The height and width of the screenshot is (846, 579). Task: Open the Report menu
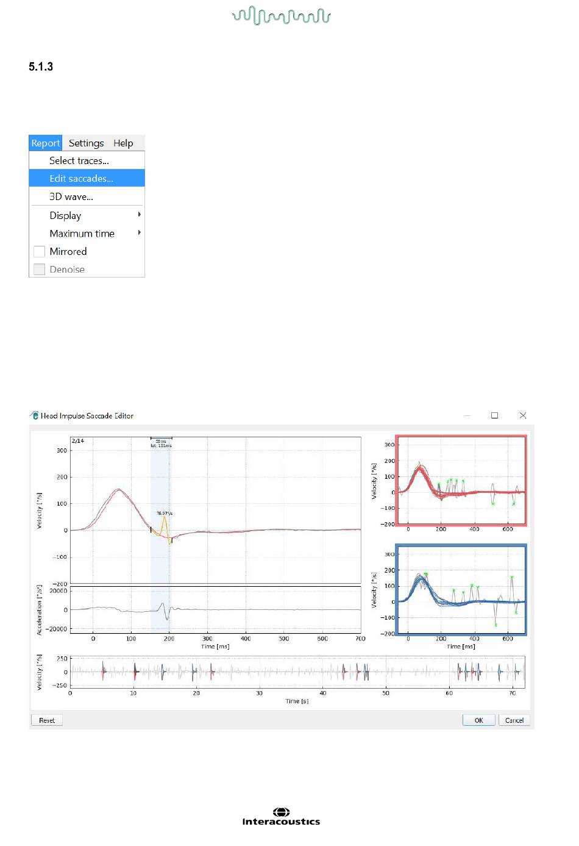46,143
